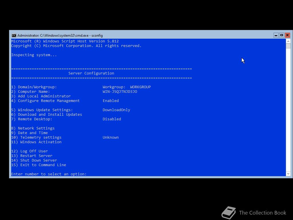Click '3) Add Local Administrator' line

click(41, 96)
